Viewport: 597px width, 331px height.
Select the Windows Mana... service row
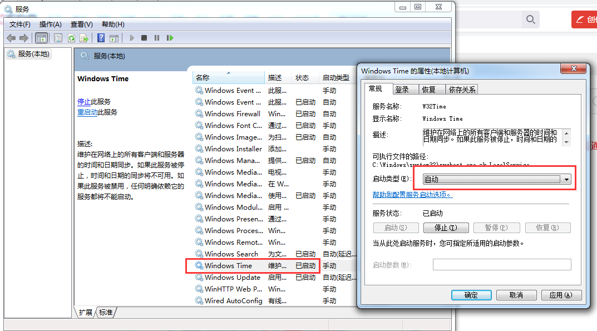(276, 160)
